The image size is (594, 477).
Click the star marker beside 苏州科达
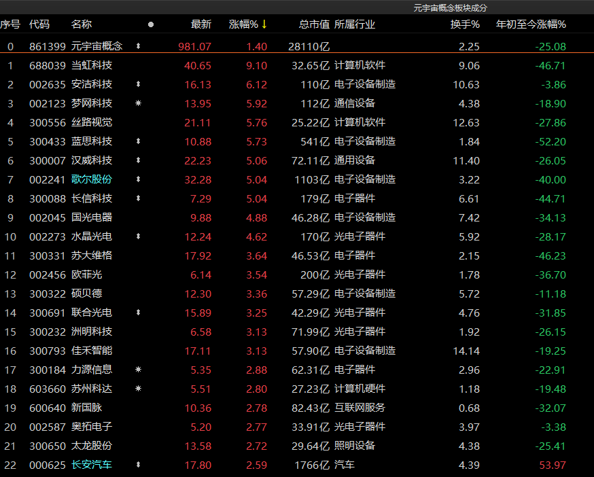point(139,389)
